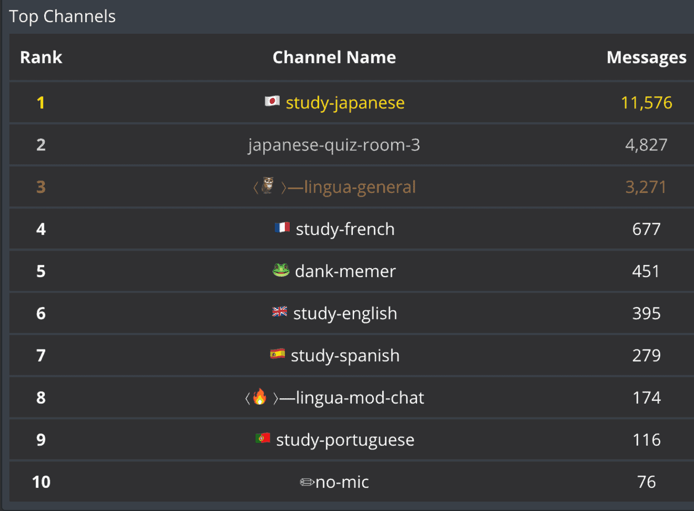Screen dimensions: 694x511
Task: Click the Japan flag icon beside study-japanese
Action: [272, 102]
